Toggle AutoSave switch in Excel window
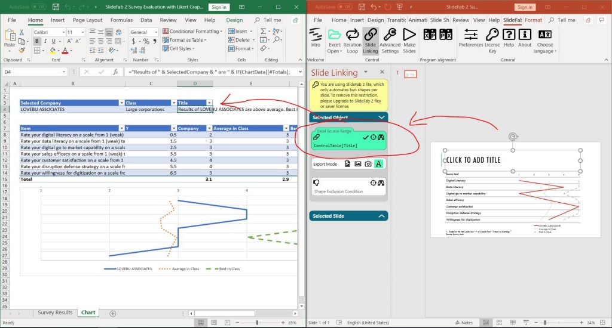 coord(38,7)
